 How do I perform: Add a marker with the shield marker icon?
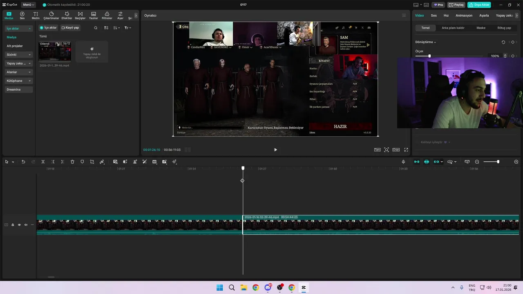(82, 162)
